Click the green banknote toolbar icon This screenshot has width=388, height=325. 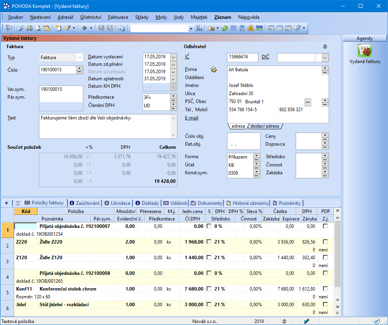point(225,28)
